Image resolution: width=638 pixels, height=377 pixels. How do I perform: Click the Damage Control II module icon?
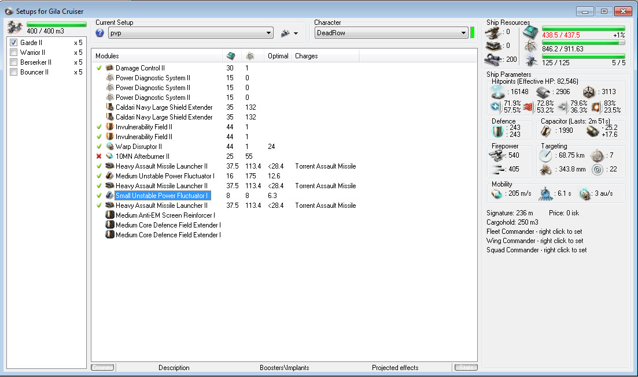pyautogui.click(x=109, y=68)
